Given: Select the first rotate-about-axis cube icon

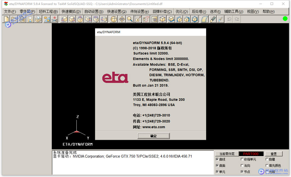Looking at the screenshot, I should 64,19.
